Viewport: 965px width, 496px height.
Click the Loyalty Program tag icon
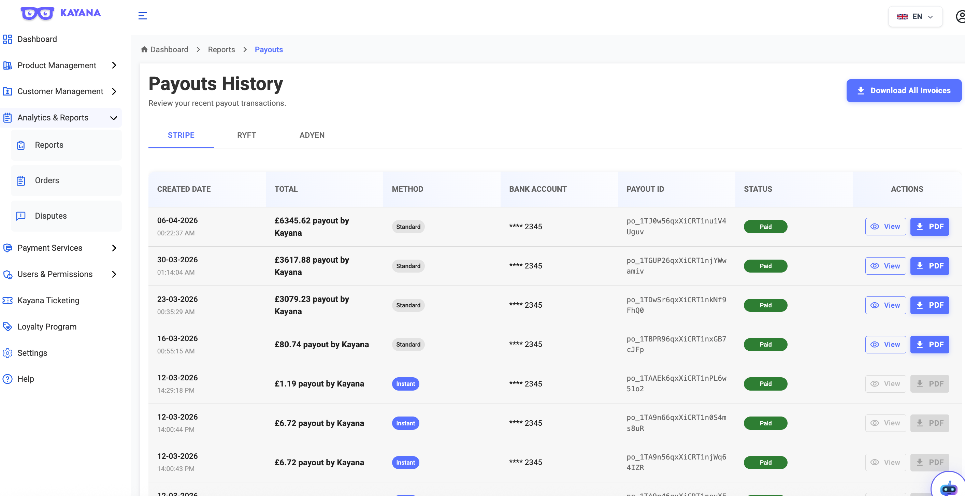8,327
